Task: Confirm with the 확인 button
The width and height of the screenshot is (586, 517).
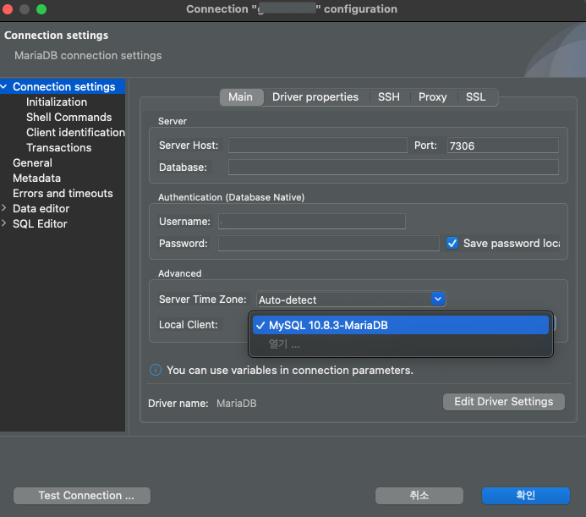Action: (x=525, y=496)
